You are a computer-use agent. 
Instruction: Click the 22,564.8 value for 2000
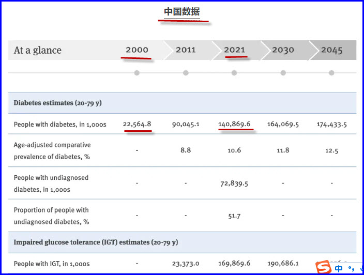pos(136,124)
